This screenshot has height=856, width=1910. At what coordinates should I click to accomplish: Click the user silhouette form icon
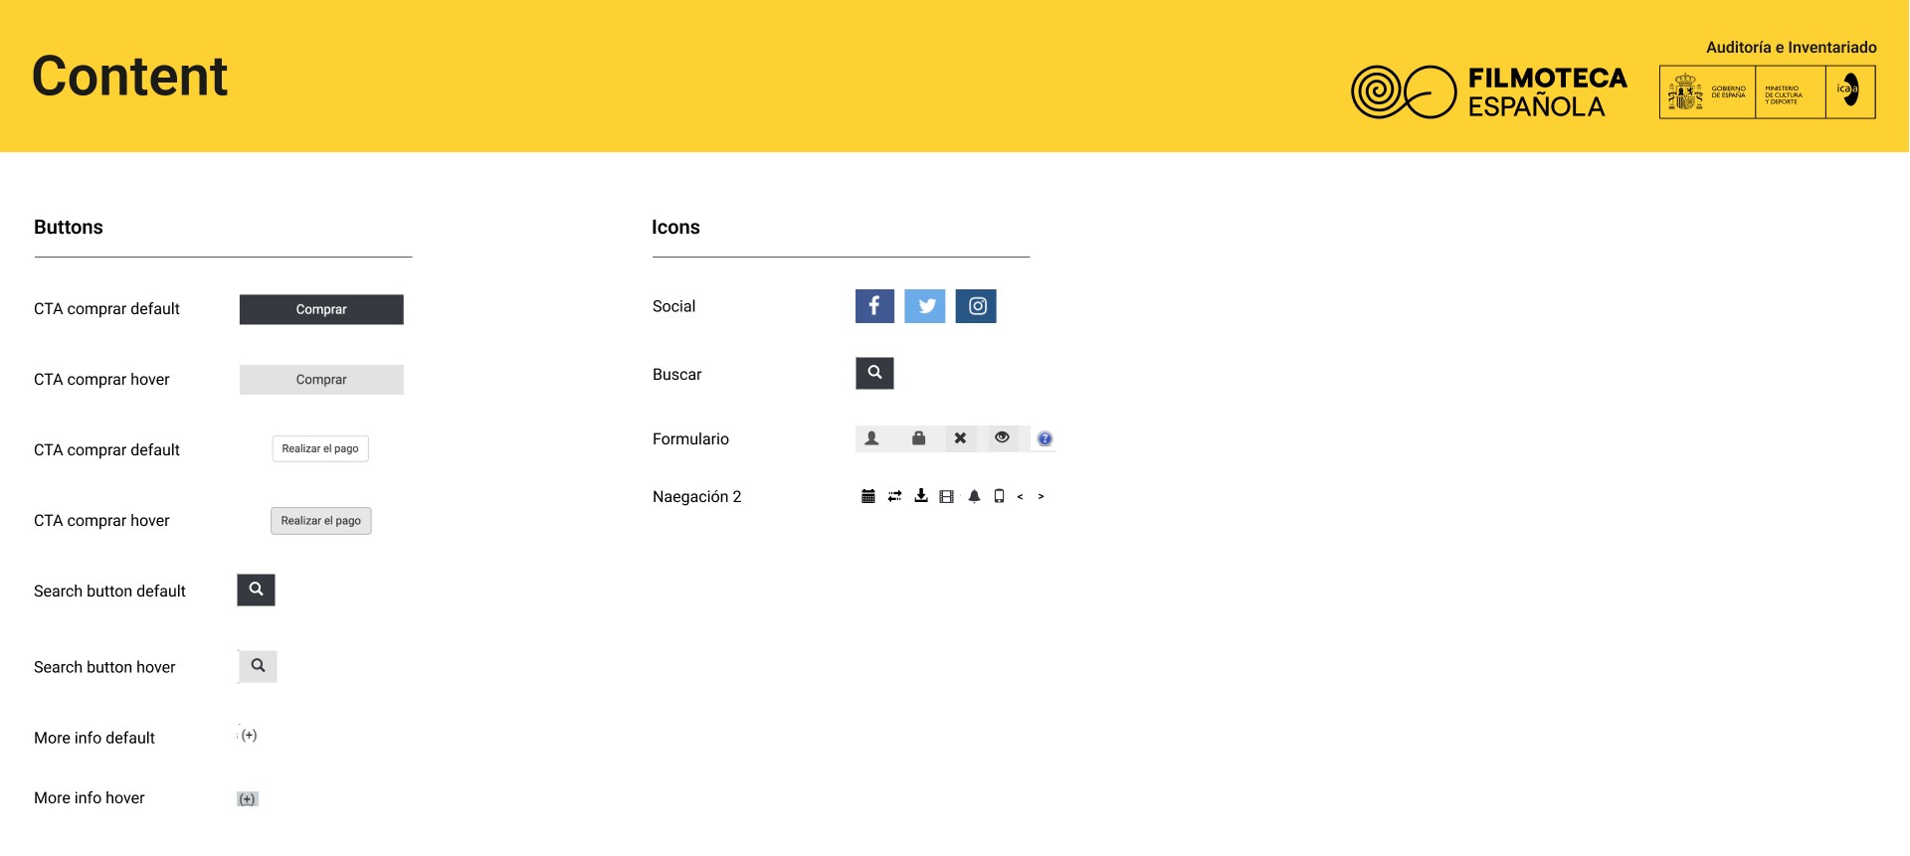pos(871,438)
